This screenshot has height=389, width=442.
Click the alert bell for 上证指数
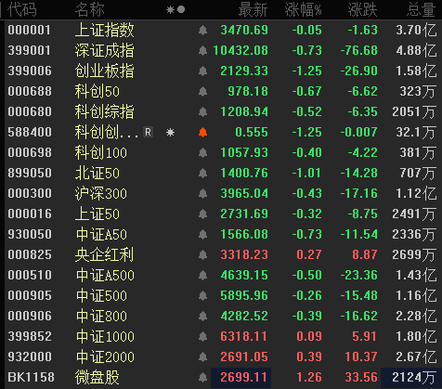pos(202,31)
